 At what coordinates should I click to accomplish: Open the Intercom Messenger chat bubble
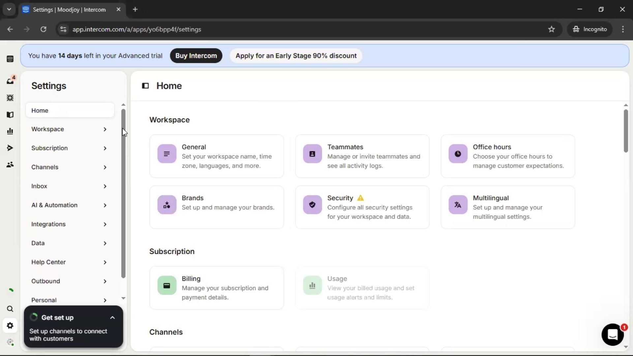point(612,335)
